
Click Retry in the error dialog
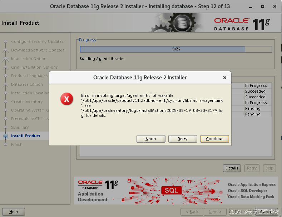(x=183, y=139)
